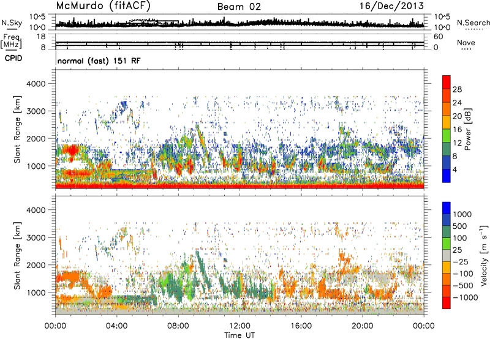Click 'Slant Range [km]' label of velocity panel
This screenshot has width=490, height=339.
coord(17,255)
